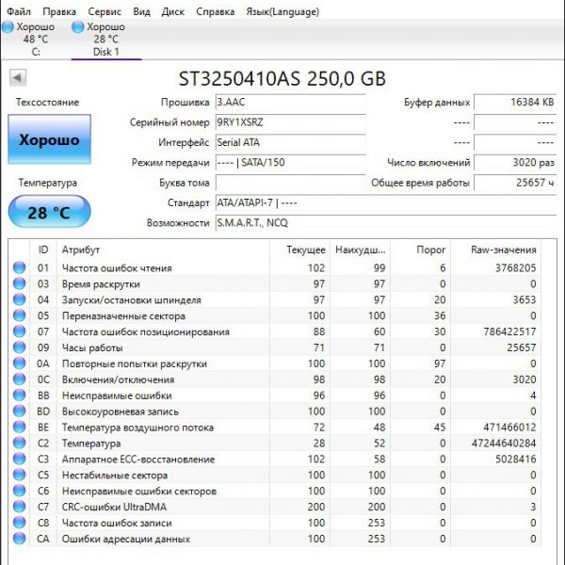This screenshot has width=565, height=565.
Task: Click the Текущее column header
Action: click(x=299, y=250)
